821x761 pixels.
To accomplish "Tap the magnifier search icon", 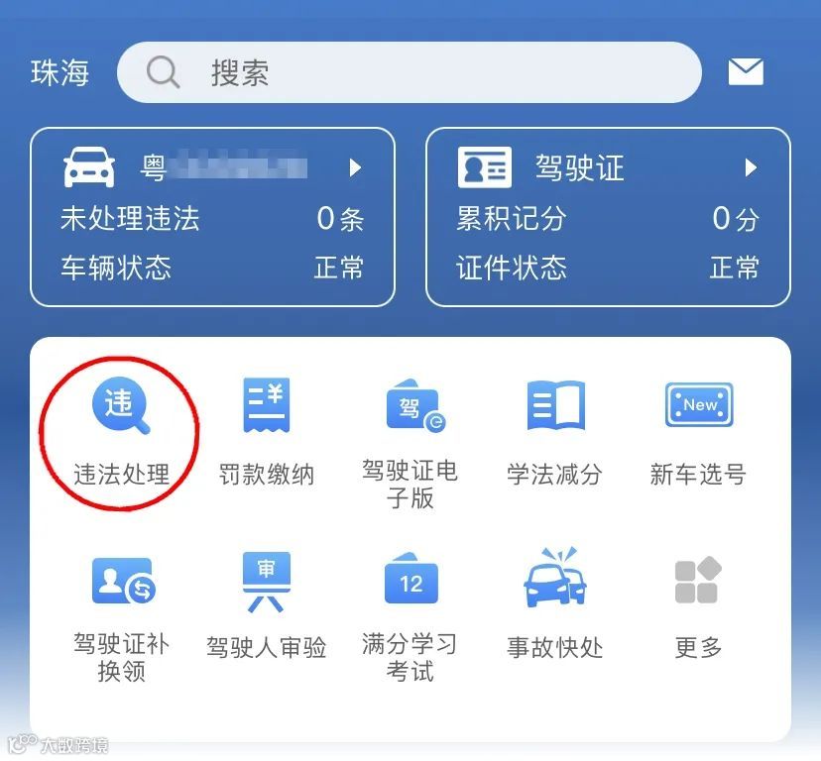I will pos(163,72).
